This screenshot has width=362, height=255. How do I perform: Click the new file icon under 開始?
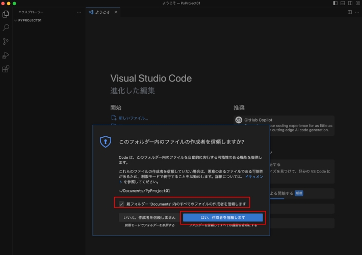point(114,118)
